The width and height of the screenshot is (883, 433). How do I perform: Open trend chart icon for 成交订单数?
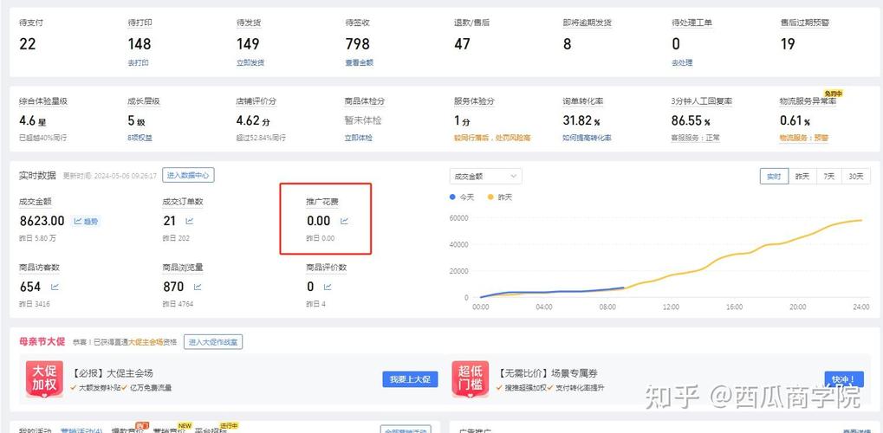(x=193, y=221)
